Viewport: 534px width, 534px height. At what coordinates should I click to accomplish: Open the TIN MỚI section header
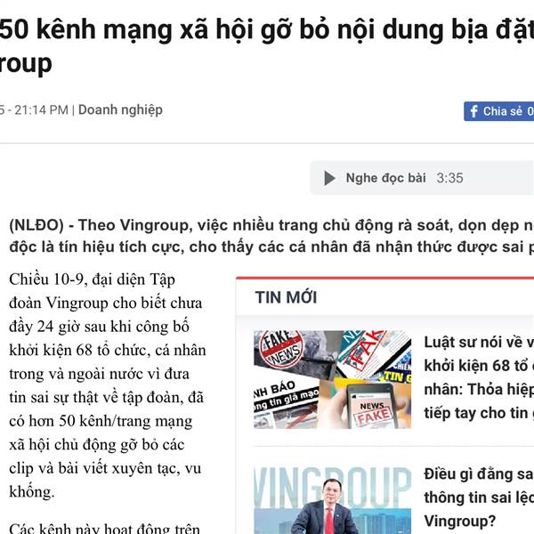coord(286,297)
